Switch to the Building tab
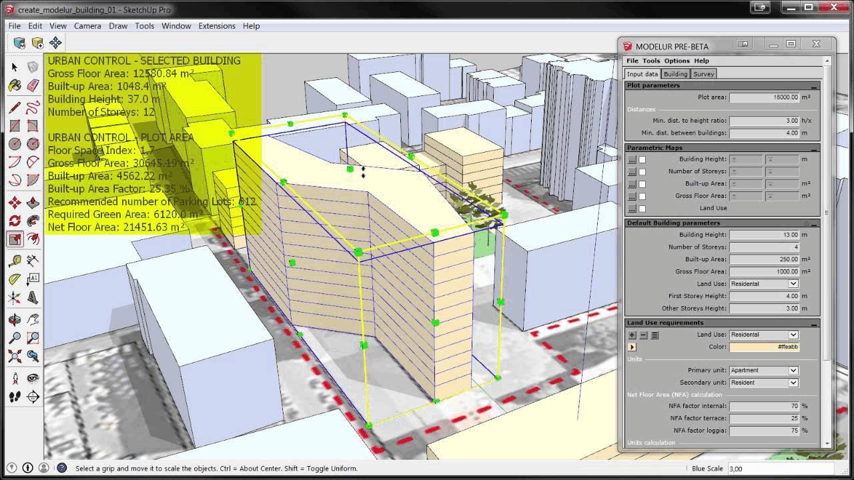Image resolution: width=854 pixels, height=480 pixels. 675,74
